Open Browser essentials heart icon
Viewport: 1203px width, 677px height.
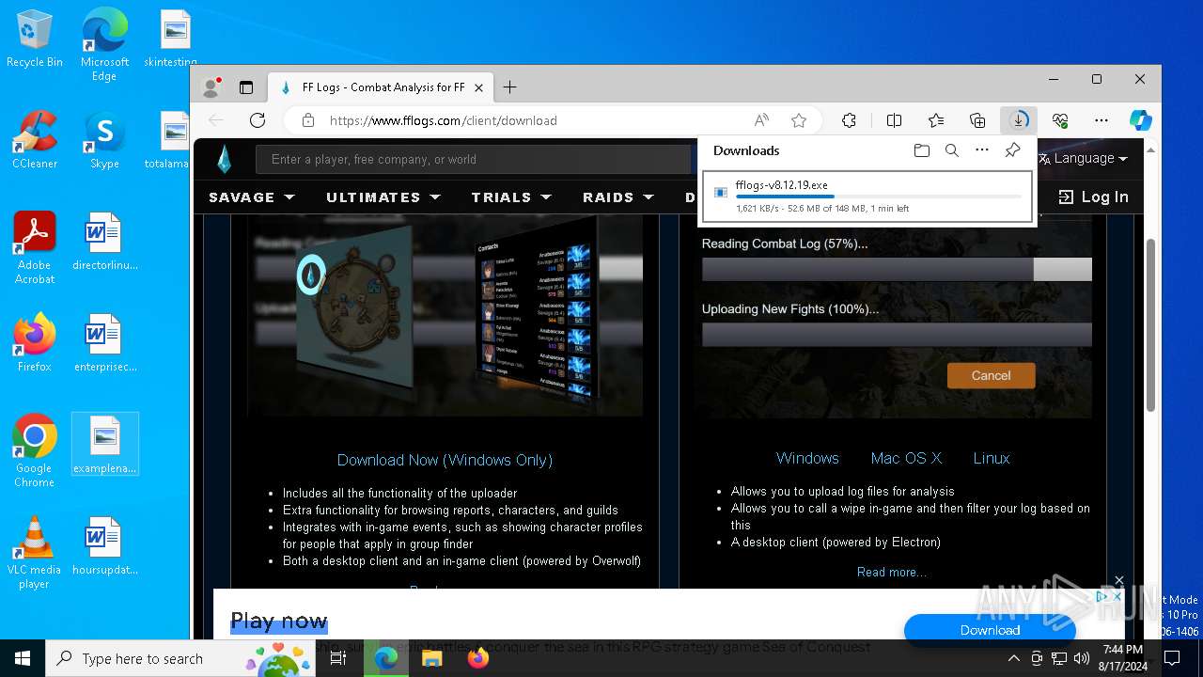tap(1060, 120)
